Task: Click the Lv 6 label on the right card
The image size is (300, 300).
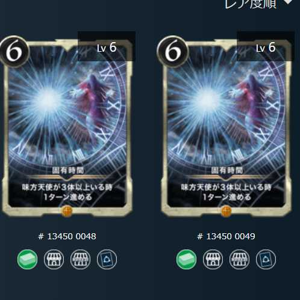Action: pyautogui.click(x=266, y=47)
